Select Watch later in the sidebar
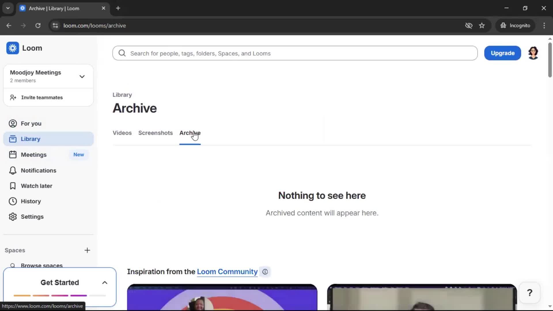 coord(37,186)
